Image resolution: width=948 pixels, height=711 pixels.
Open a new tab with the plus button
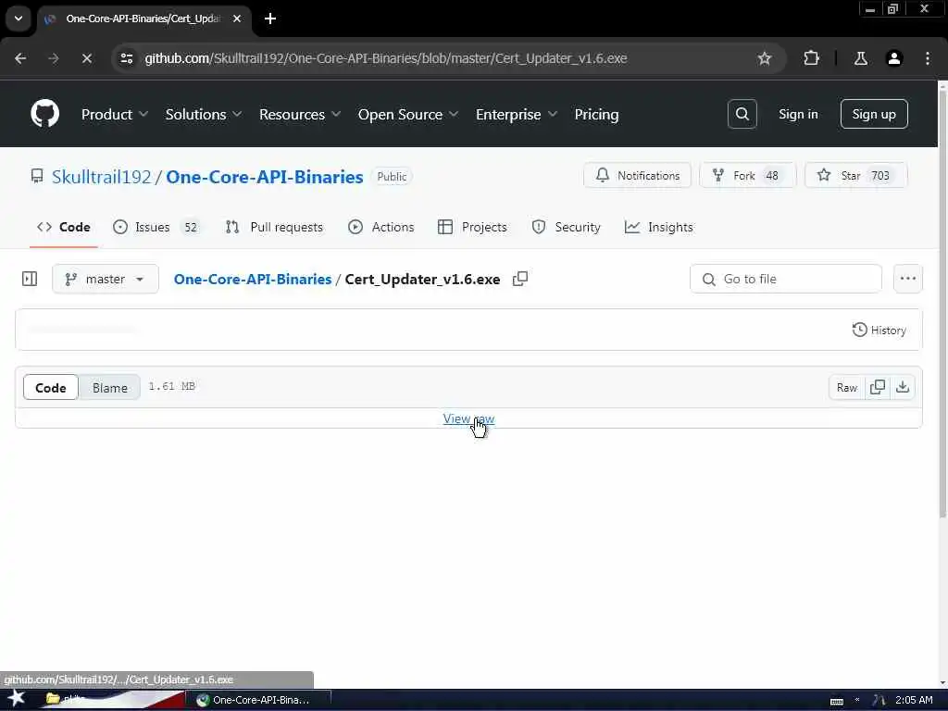[270, 19]
